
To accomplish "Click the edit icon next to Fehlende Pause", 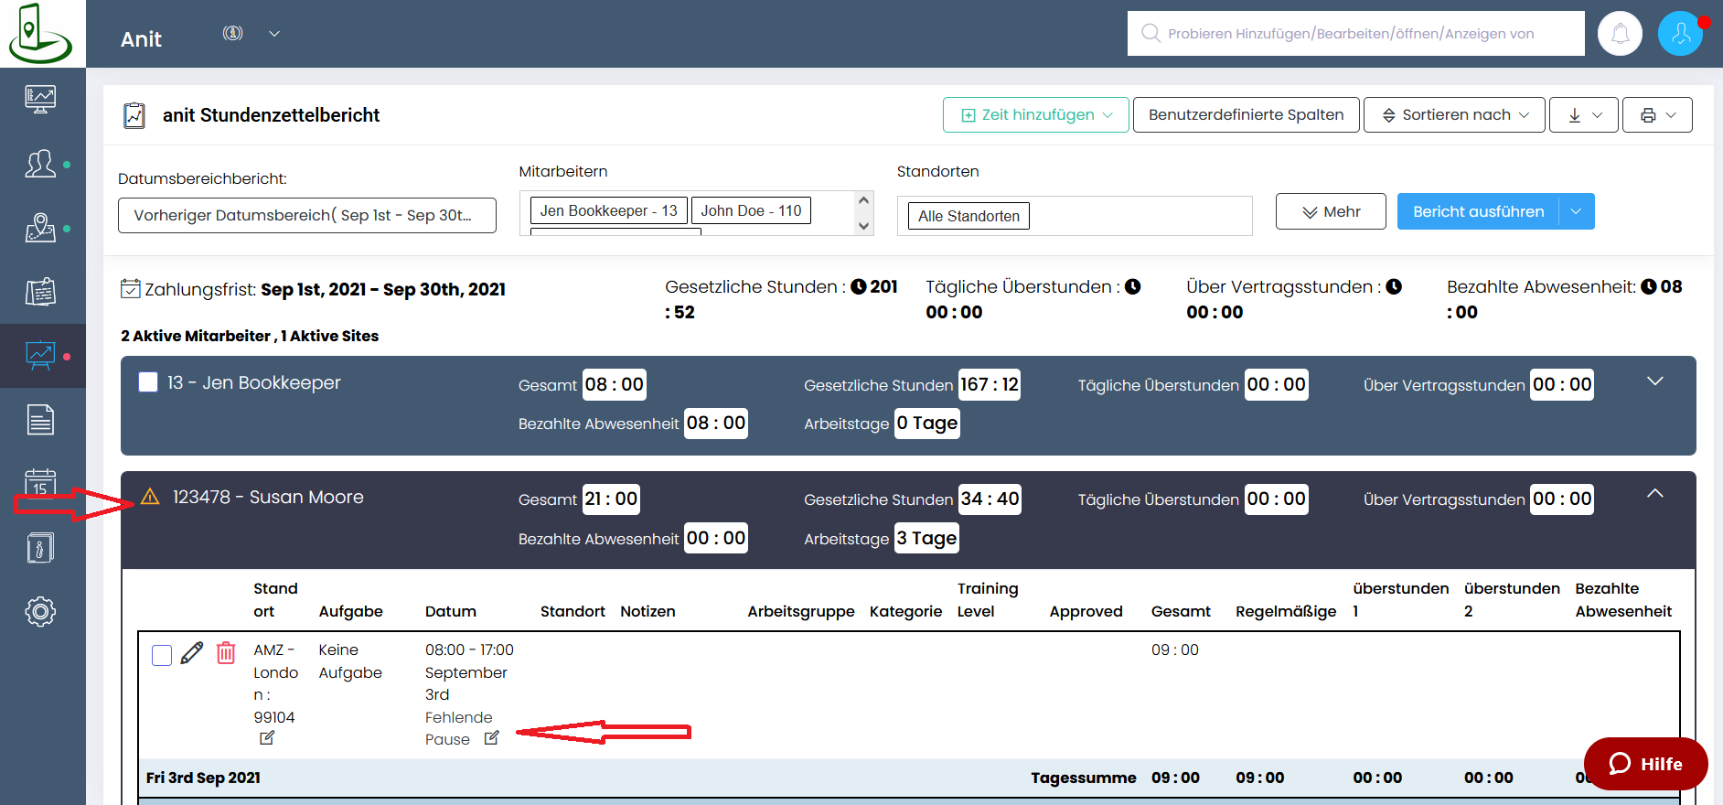I will point(492,738).
